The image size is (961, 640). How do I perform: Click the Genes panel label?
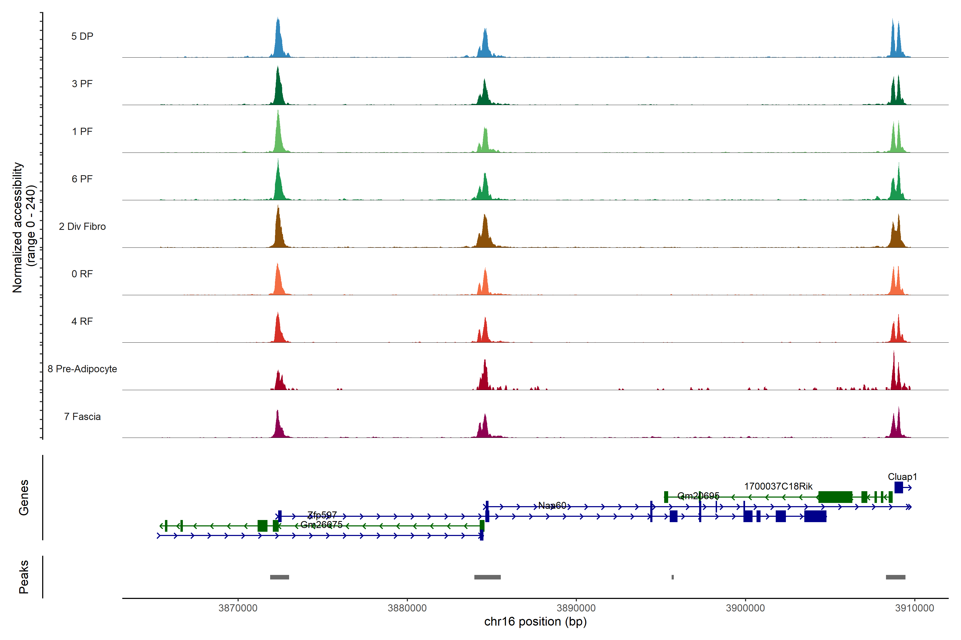24,498
